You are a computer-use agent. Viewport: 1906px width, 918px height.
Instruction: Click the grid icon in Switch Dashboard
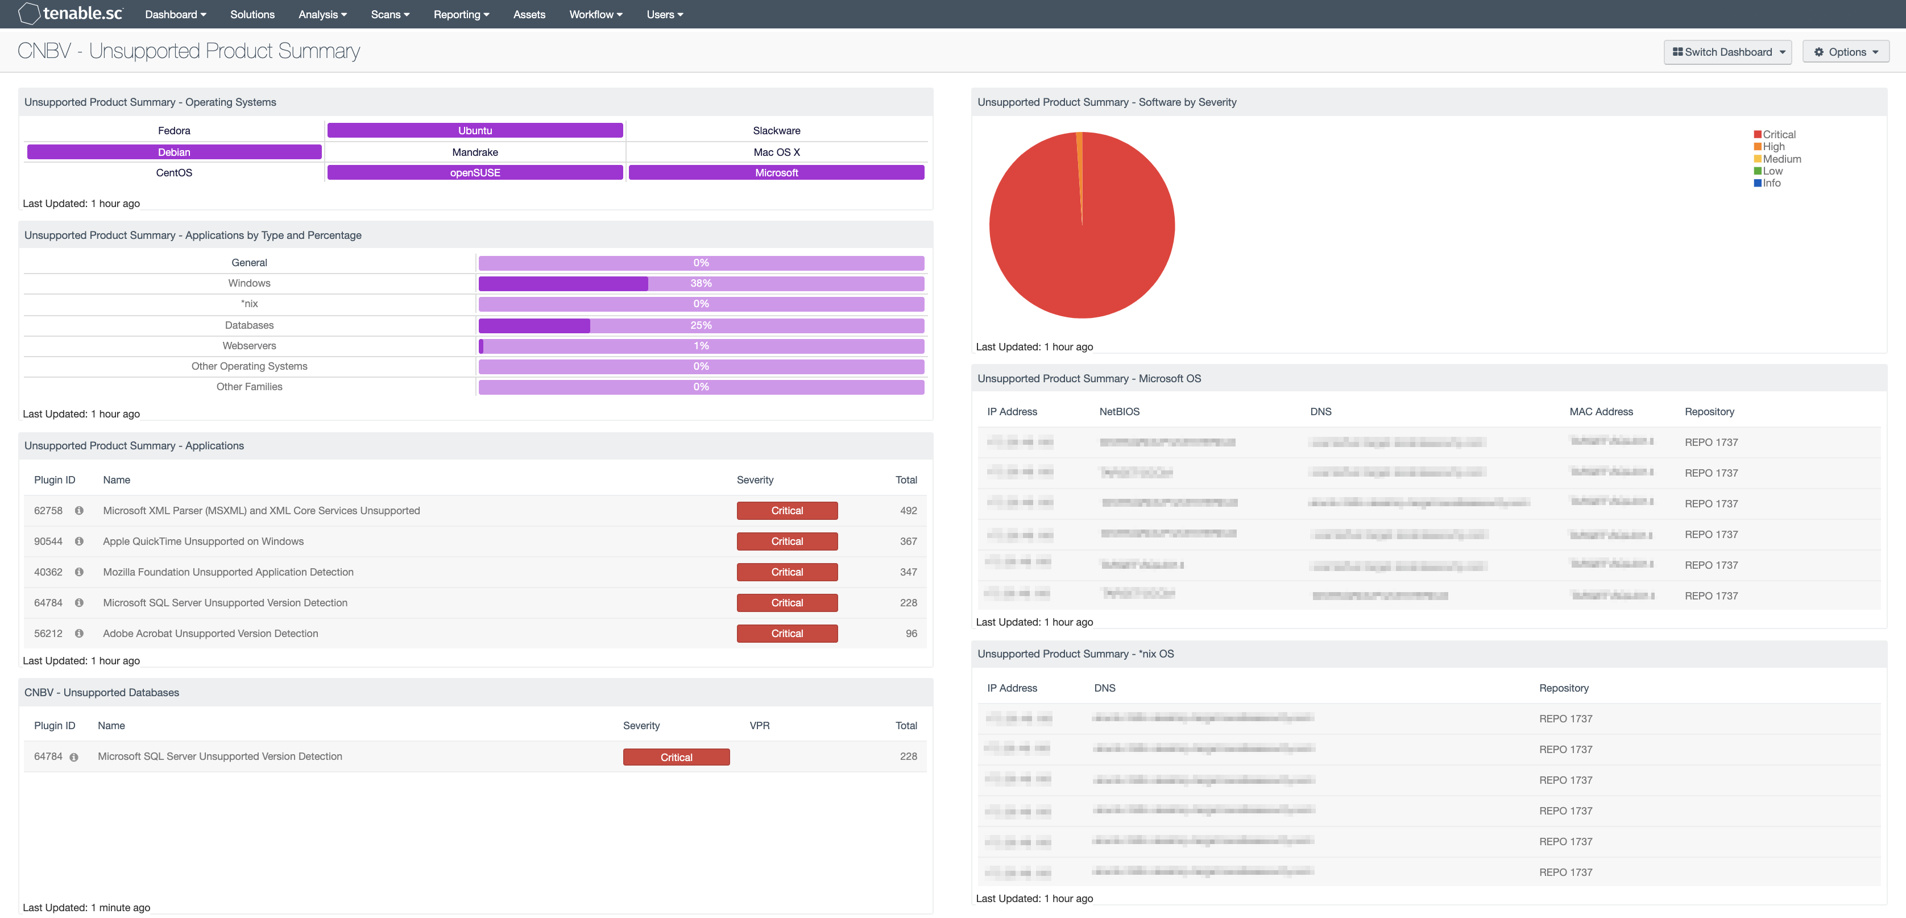point(1677,52)
